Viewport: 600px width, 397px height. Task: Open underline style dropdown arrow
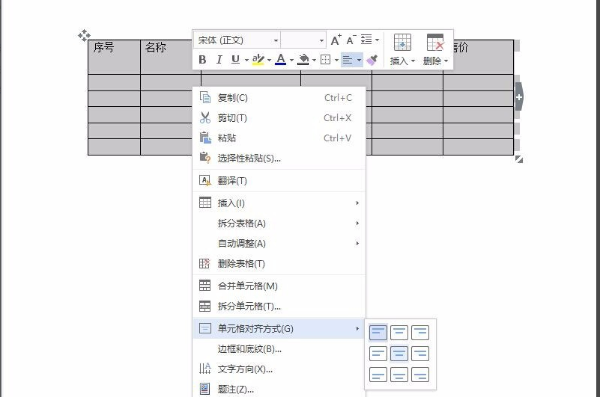tap(246, 60)
